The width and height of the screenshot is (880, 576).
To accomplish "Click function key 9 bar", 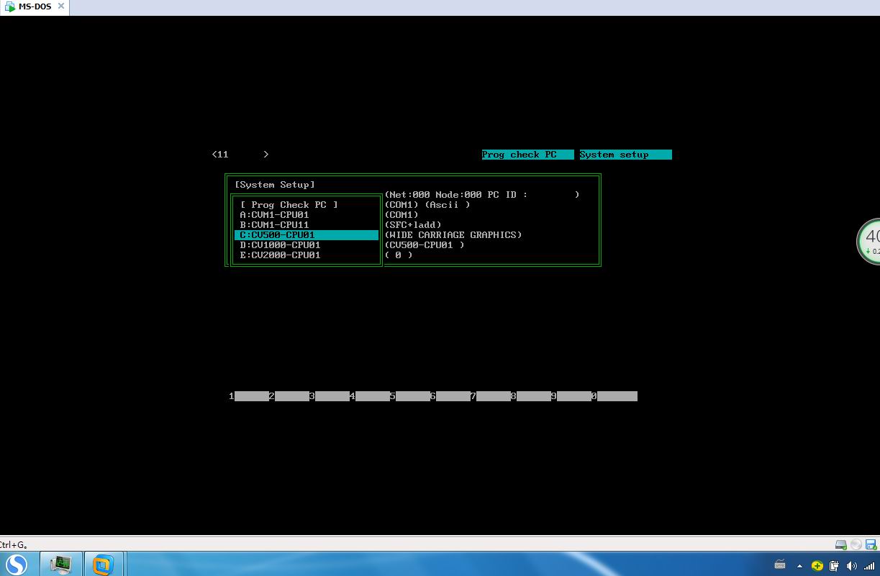I will point(574,396).
